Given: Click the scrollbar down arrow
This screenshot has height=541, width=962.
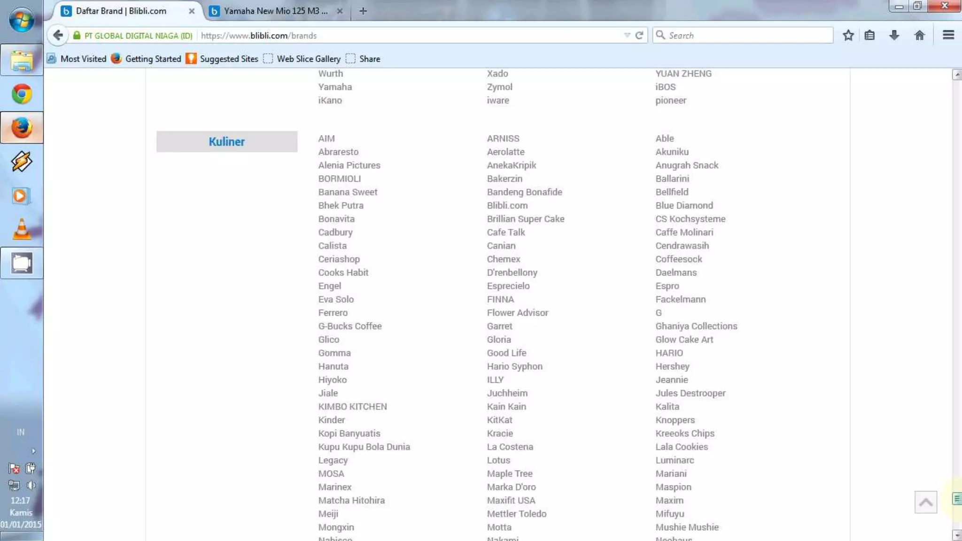Looking at the screenshot, I should [x=956, y=535].
